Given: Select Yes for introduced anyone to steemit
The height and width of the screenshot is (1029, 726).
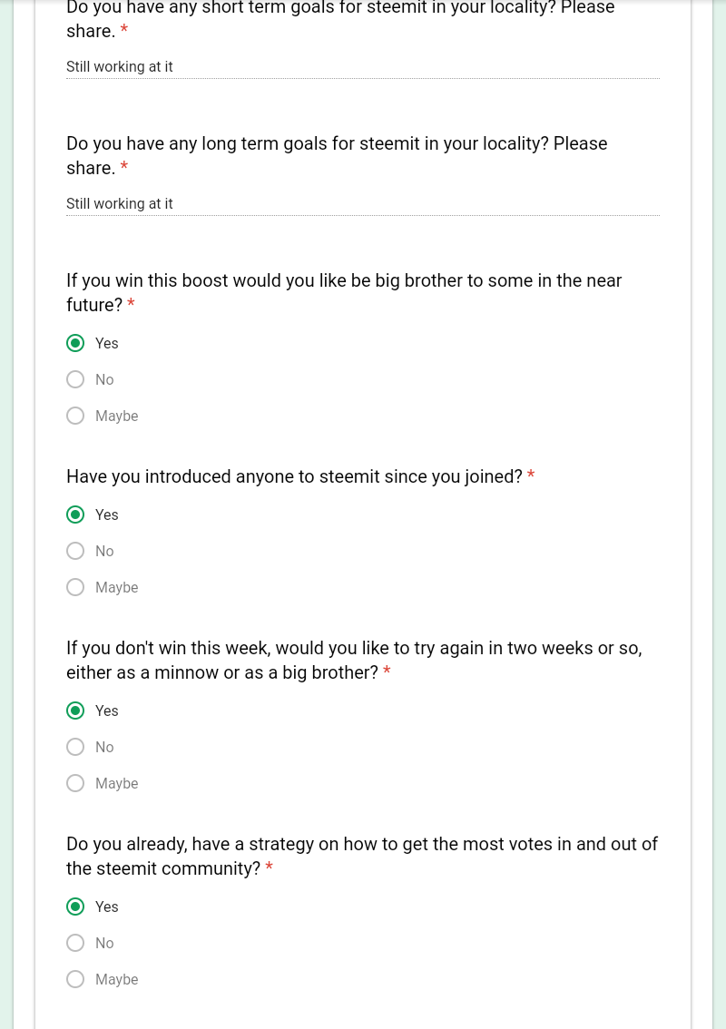Looking at the screenshot, I should (x=75, y=514).
